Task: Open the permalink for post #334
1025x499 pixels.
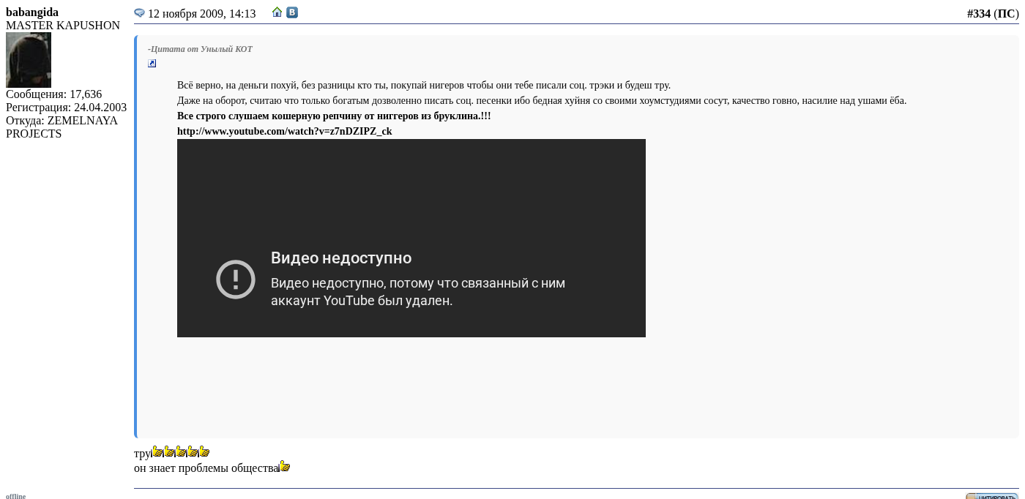Action: (978, 14)
